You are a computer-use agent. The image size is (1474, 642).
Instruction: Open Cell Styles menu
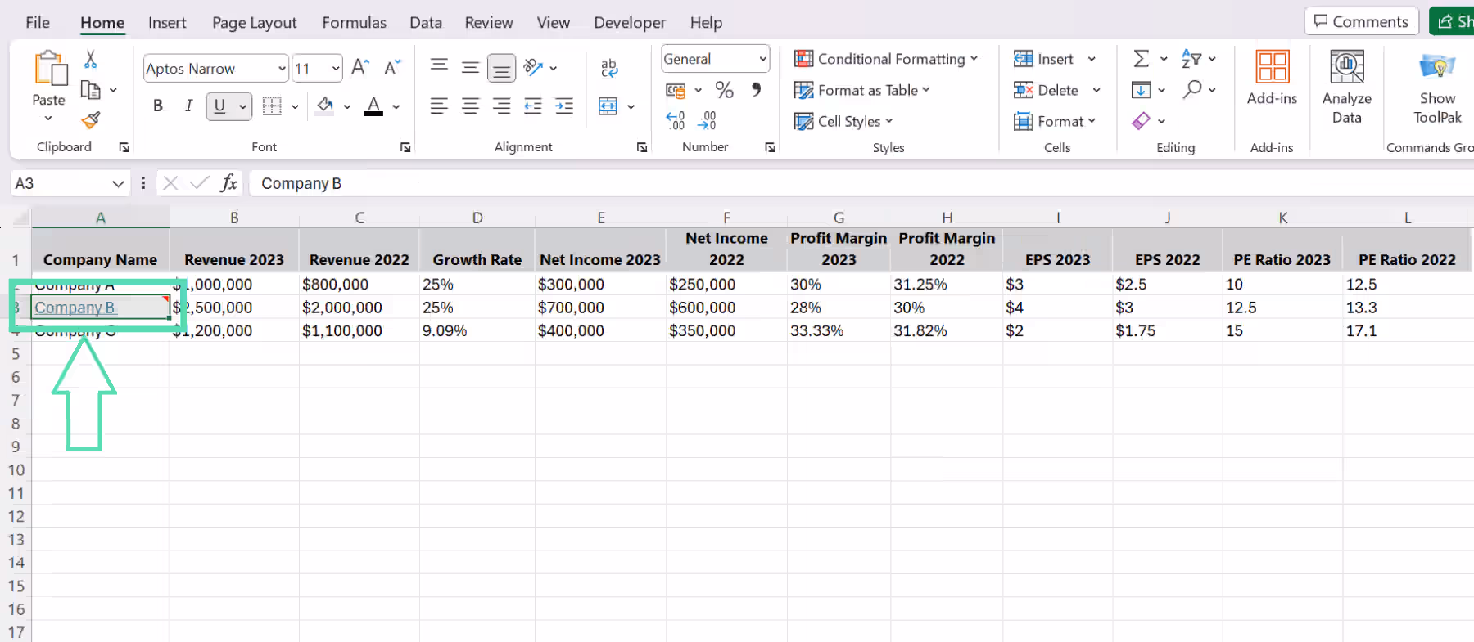click(843, 121)
